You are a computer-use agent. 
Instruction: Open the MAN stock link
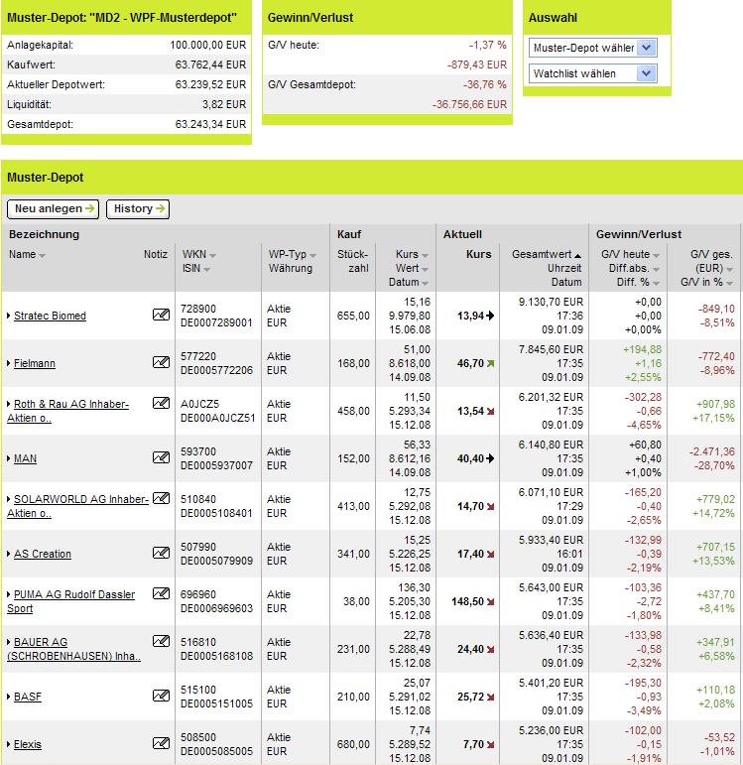point(25,458)
